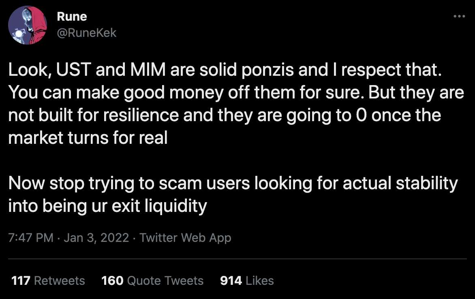This screenshot has width=475, height=299.
Task: Click the phrase 'market turns for real'
Action: 88,138
